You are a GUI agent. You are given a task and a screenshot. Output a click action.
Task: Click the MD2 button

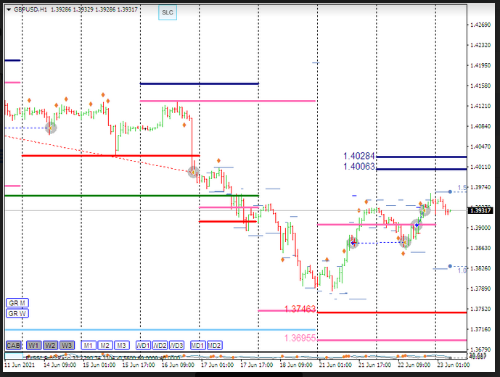pos(214,345)
